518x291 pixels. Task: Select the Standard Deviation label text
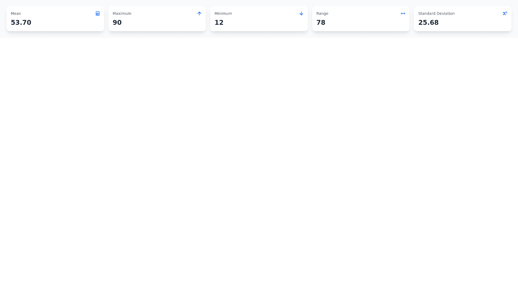[x=436, y=13]
